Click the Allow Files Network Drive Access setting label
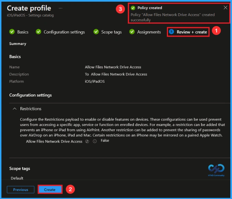The height and width of the screenshot is (199, 232). pos(54,141)
